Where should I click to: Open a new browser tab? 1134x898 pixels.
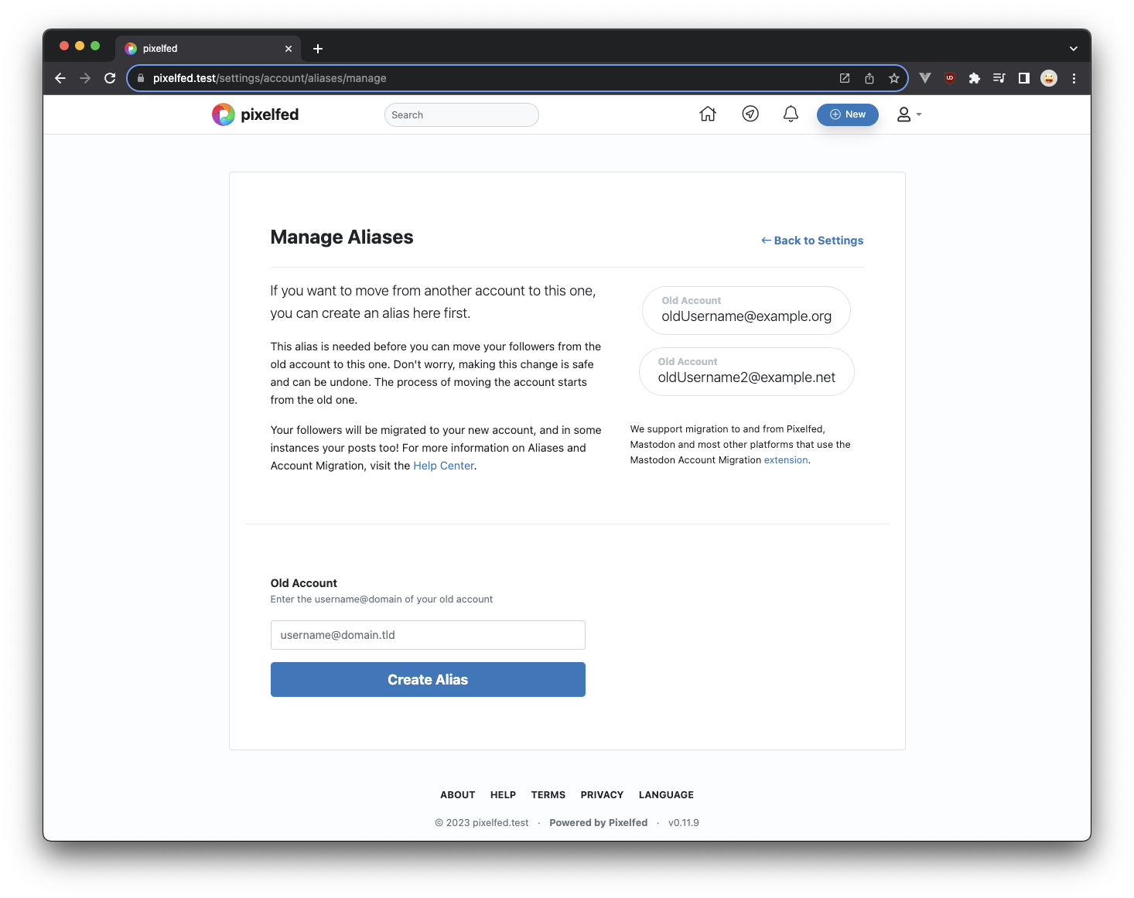pos(317,49)
